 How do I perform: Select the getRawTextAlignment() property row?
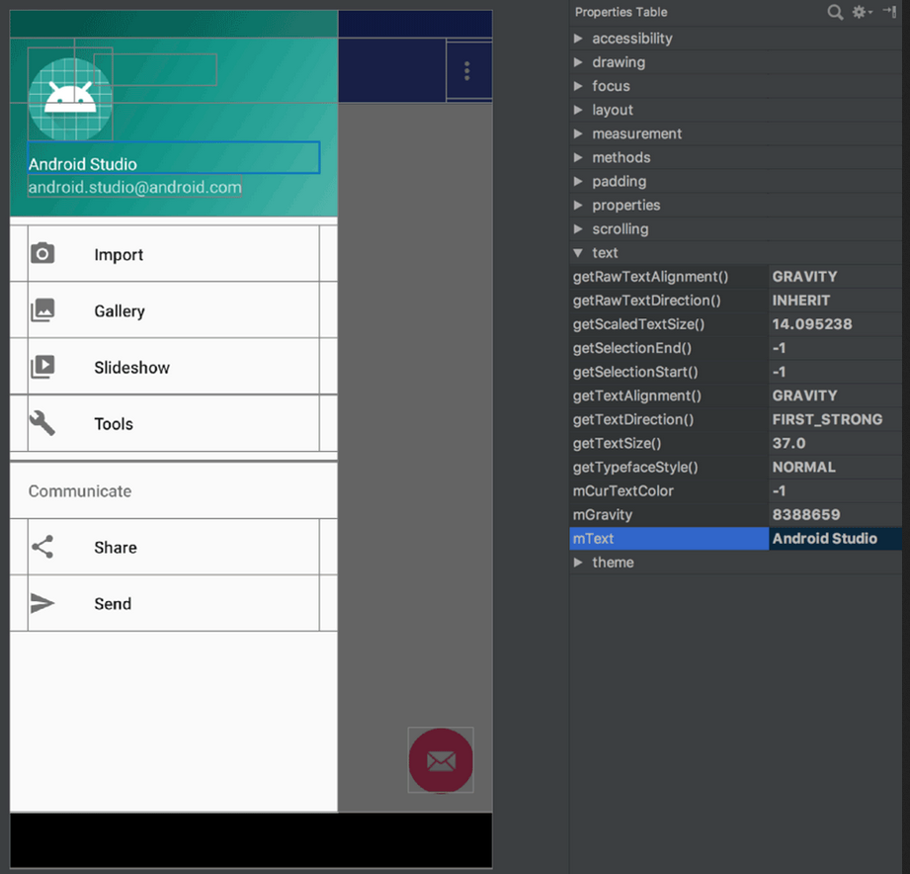click(735, 277)
